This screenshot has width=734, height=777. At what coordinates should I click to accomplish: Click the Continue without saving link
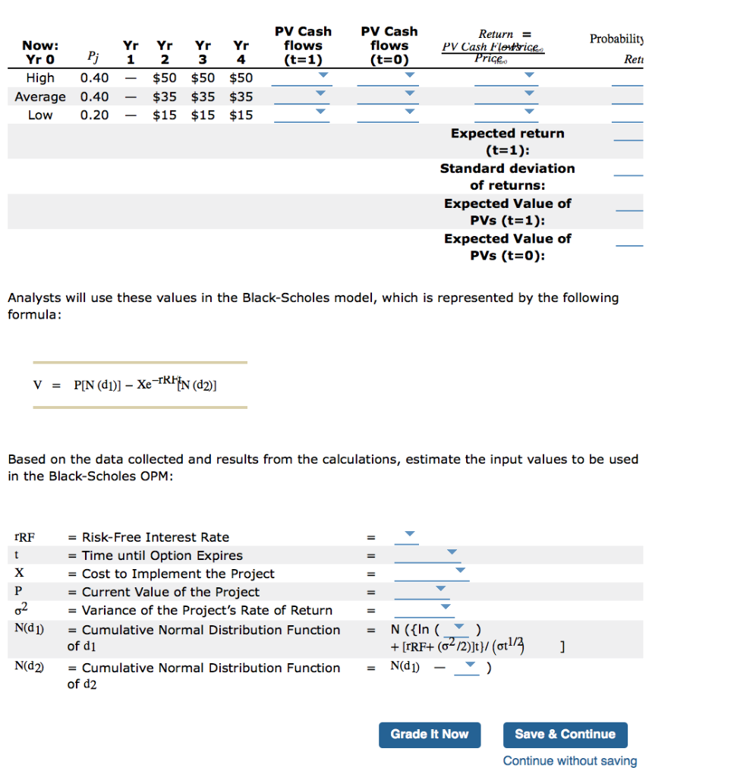[x=570, y=760]
